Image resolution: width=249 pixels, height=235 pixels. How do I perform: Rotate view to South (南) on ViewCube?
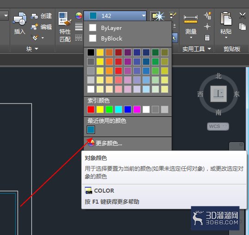[x=219, y=112]
